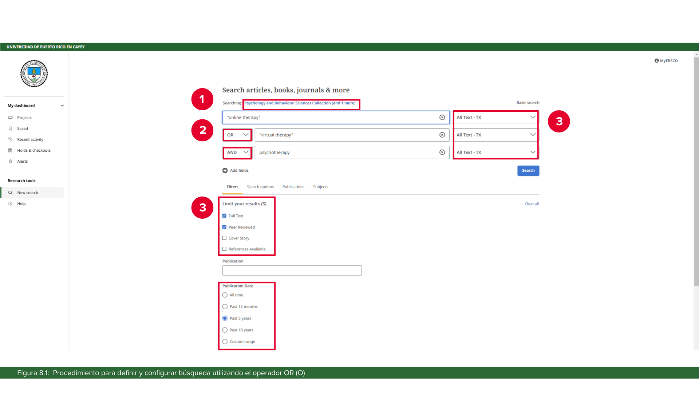The height and width of the screenshot is (393, 699).
Task: Open MyEBSCO account icon
Action: coord(656,61)
